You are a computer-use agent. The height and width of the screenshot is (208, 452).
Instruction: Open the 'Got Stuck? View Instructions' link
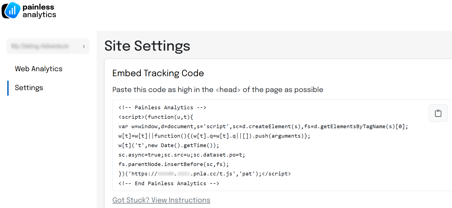(161, 200)
